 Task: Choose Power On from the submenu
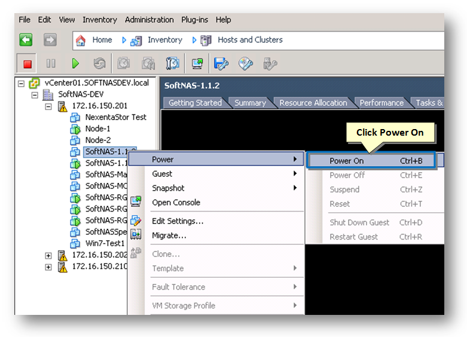(372, 161)
